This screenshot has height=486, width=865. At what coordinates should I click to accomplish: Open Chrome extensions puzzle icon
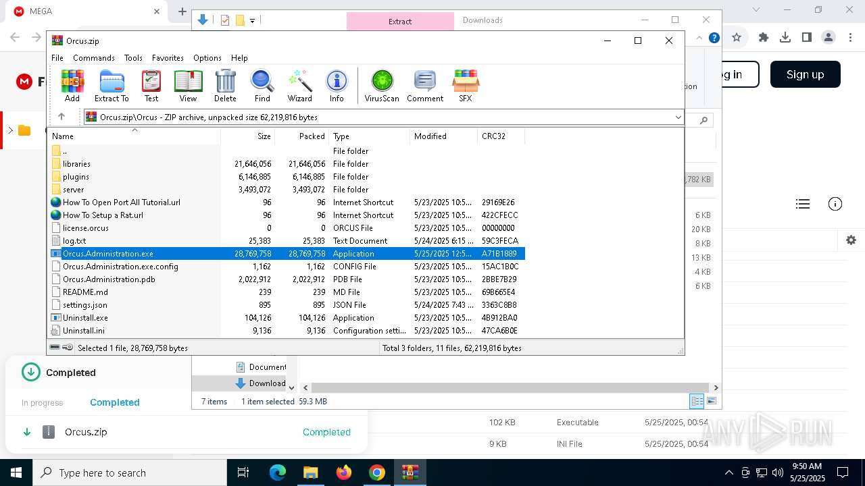click(x=764, y=38)
